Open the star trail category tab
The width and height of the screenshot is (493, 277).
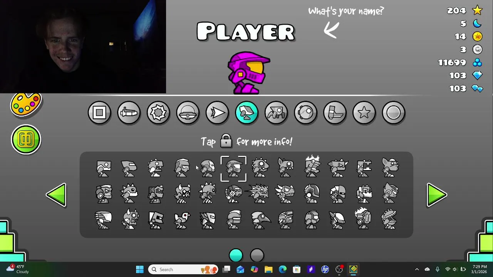coord(364,113)
